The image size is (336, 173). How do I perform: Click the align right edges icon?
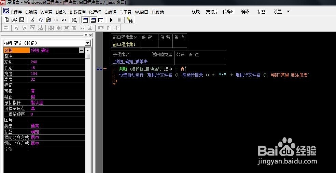pyautogui.click(x=25, y=28)
